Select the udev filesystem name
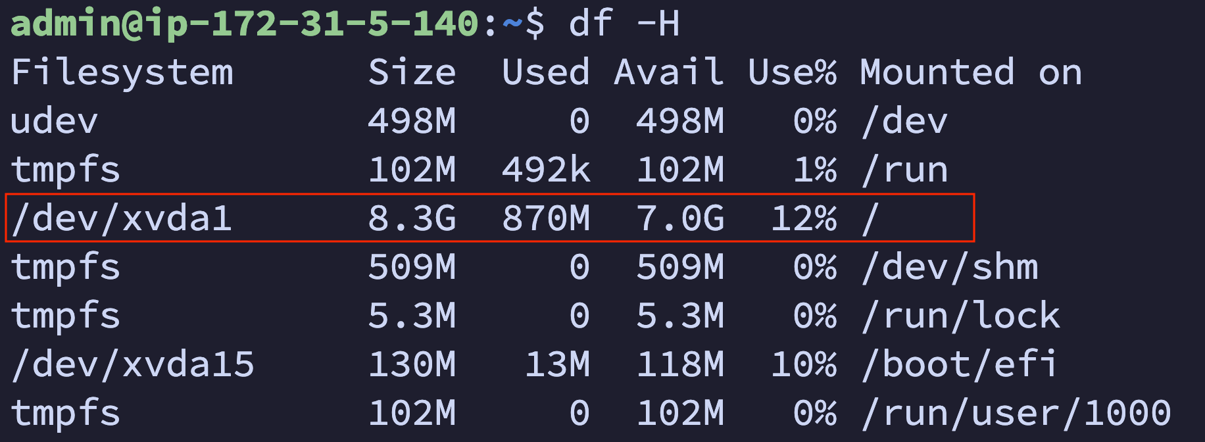 tap(55, 122)
